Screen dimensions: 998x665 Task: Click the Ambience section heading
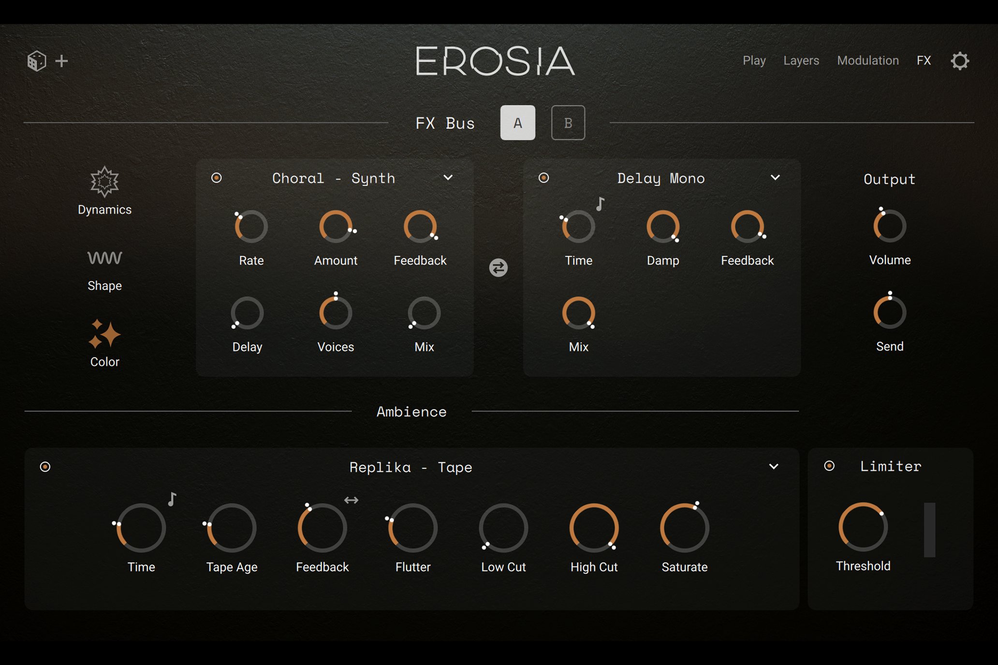(411, 412)
